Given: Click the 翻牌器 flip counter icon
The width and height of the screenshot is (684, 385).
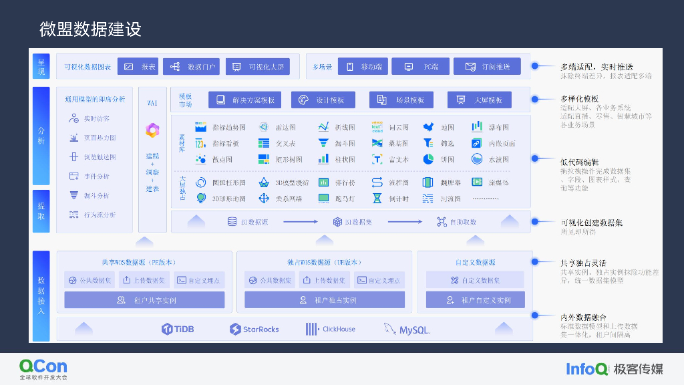Looking at the screenshot, I should point(427,182).
